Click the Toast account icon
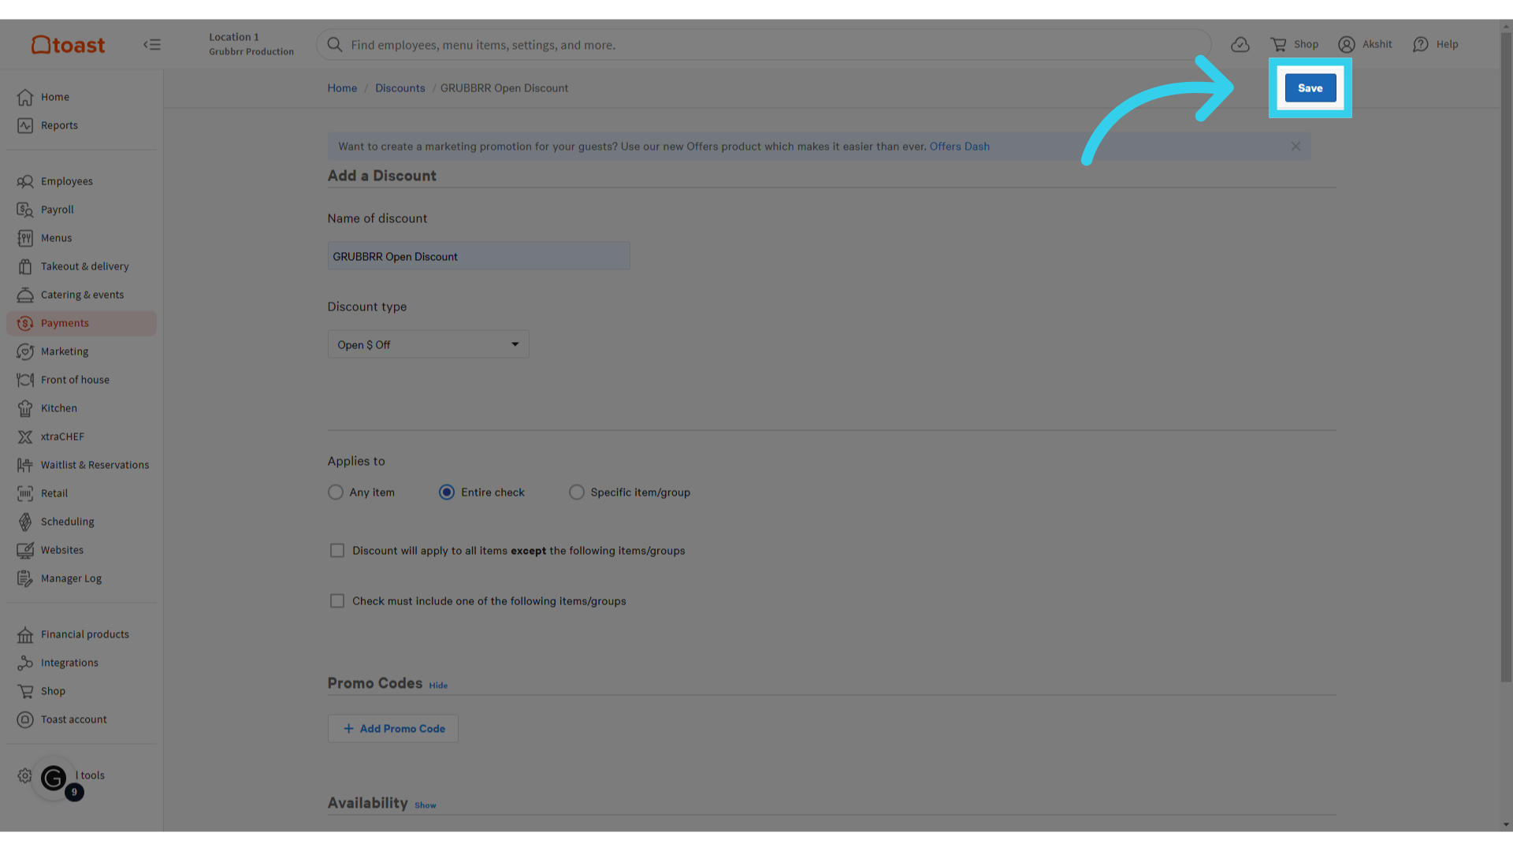The height and width of the screenshot is (851, 1513). coord(25,719)
